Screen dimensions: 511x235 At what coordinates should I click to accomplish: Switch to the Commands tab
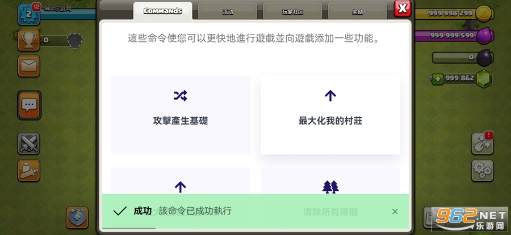(x=162, y=11)
